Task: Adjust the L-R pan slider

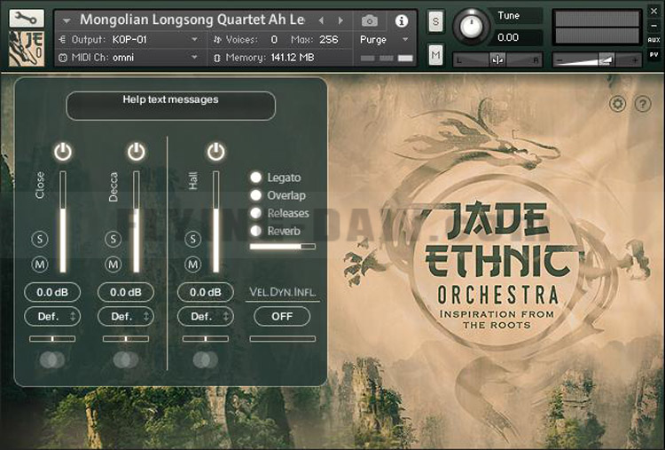Action: 498,59
